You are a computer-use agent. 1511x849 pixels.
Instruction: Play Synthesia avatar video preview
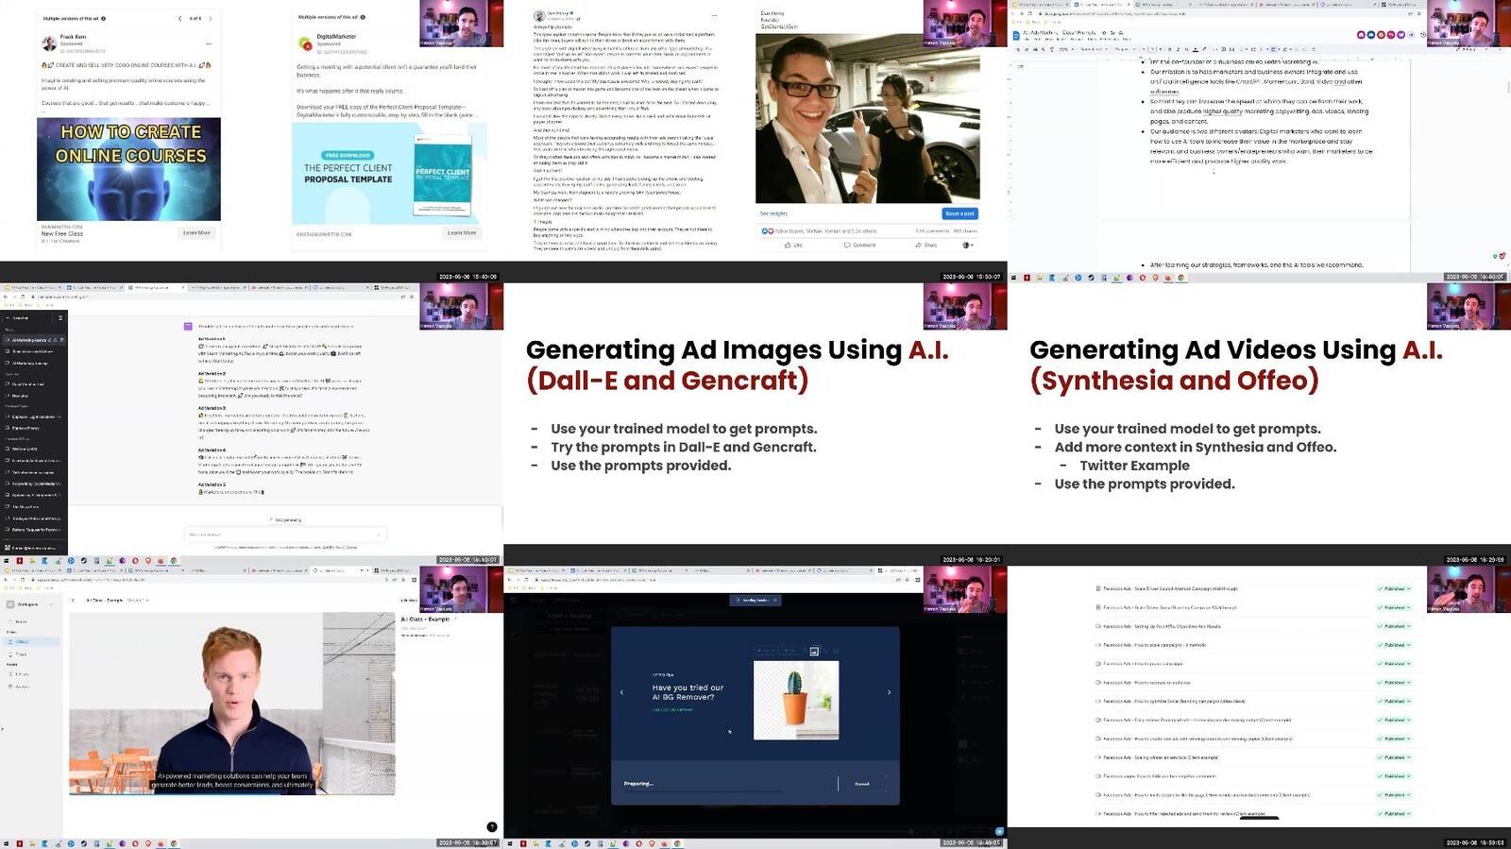coord(232,704)
